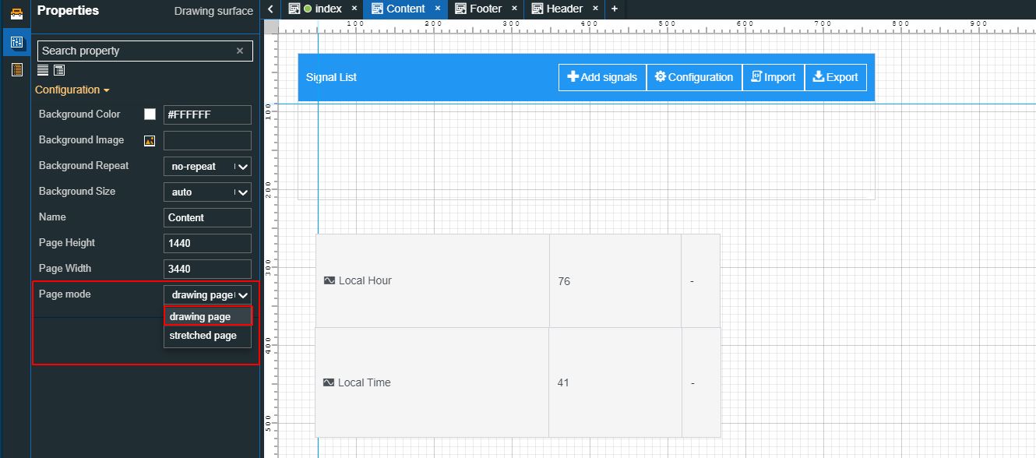Switch properties to grouped view icon
This screenshot has height=458, width=1036.
[59, 70]
